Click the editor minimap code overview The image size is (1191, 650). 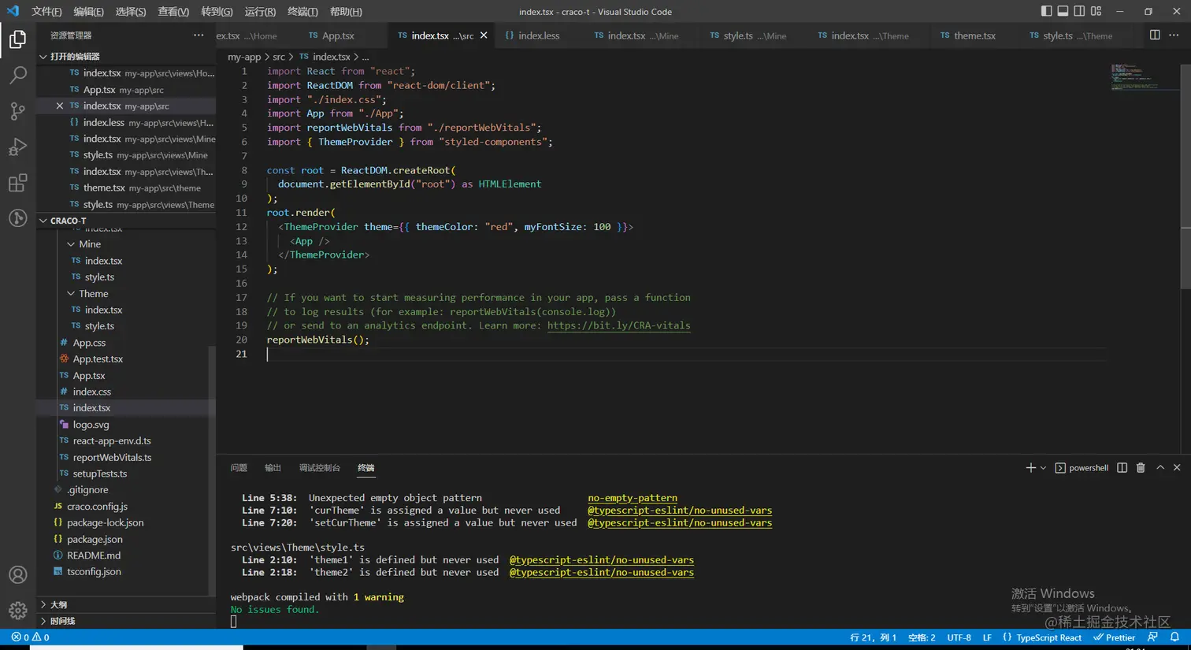[x=1134, y=76]
